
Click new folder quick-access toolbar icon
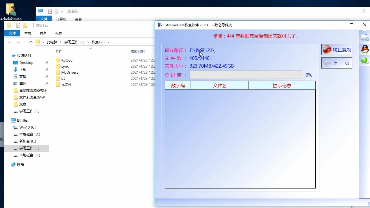(25, 25)
